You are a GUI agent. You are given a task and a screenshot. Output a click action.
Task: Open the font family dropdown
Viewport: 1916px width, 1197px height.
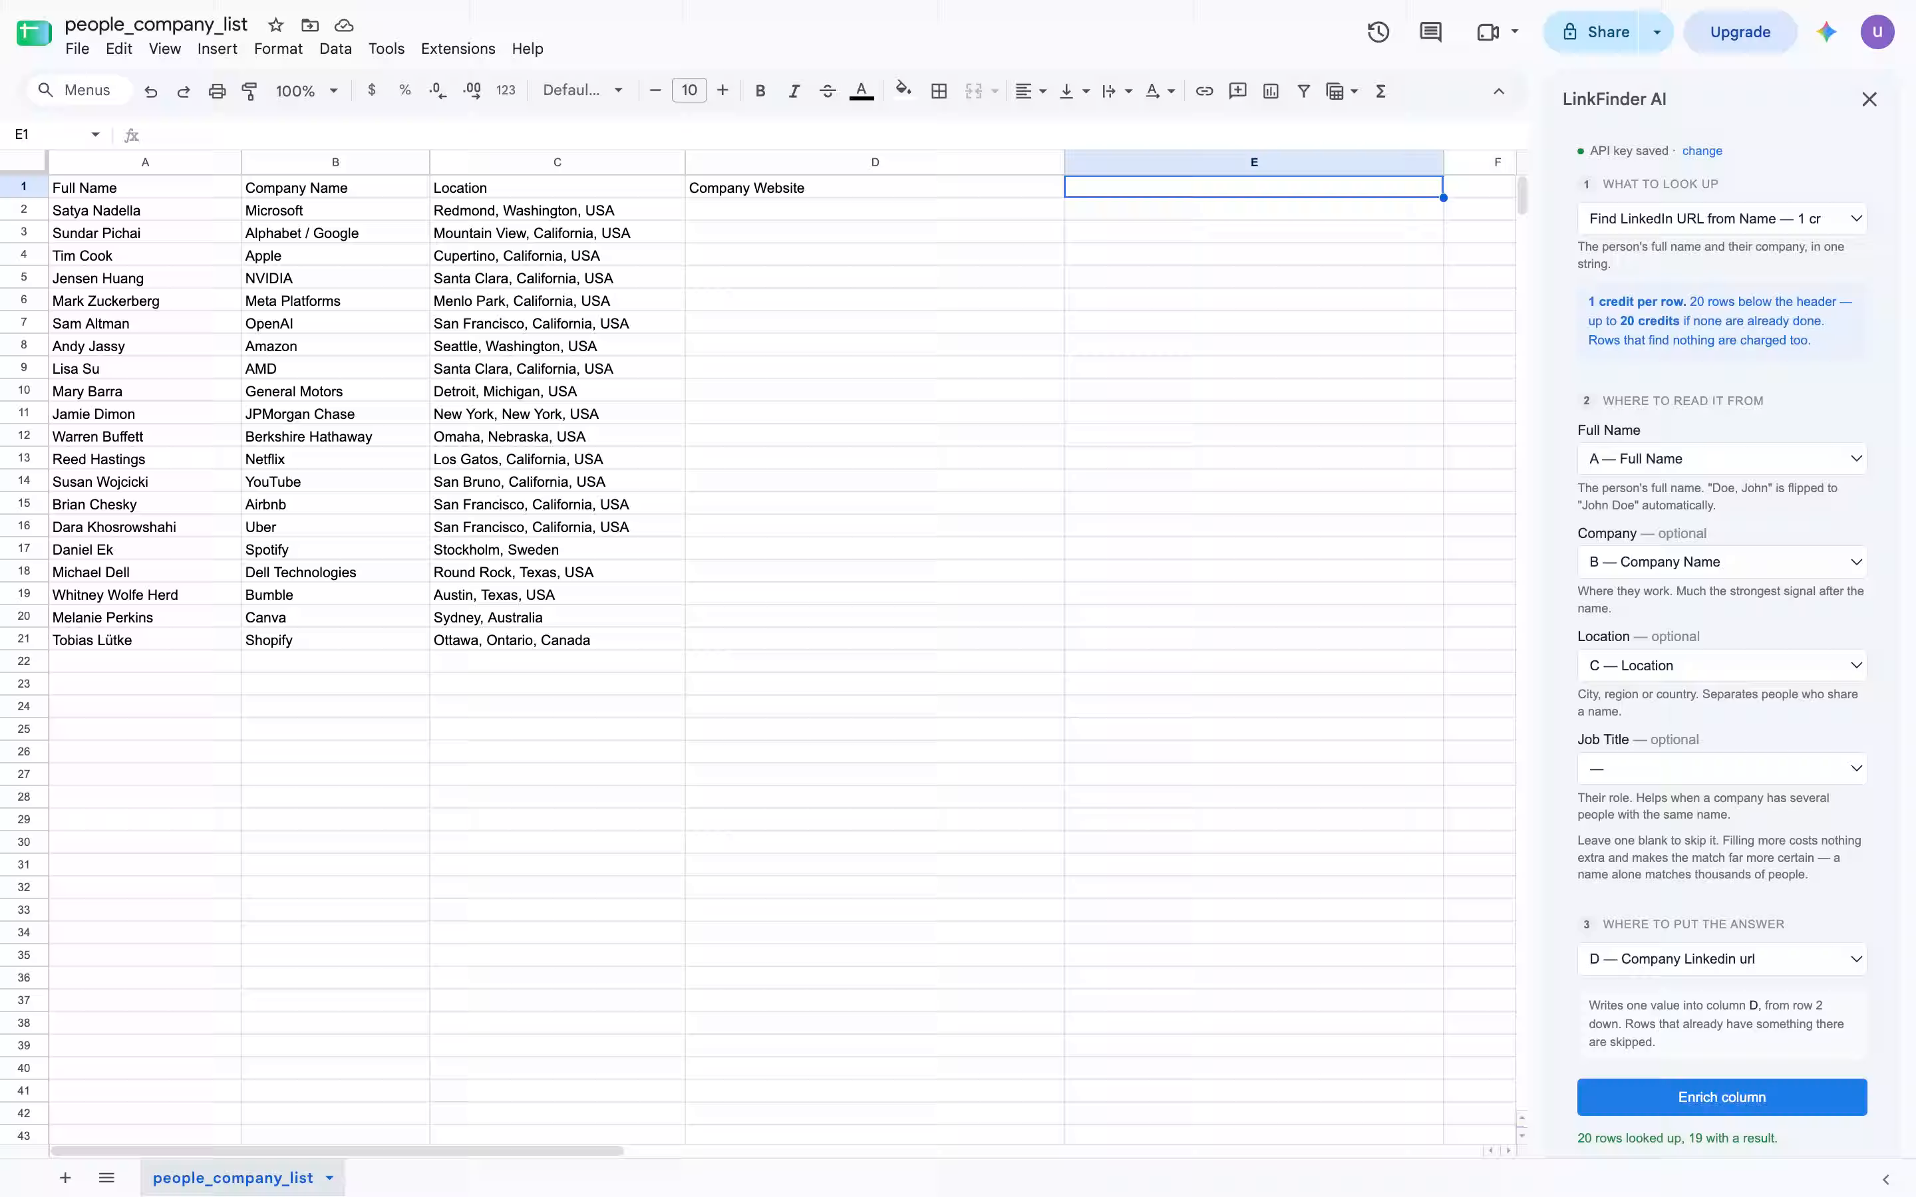583,90
